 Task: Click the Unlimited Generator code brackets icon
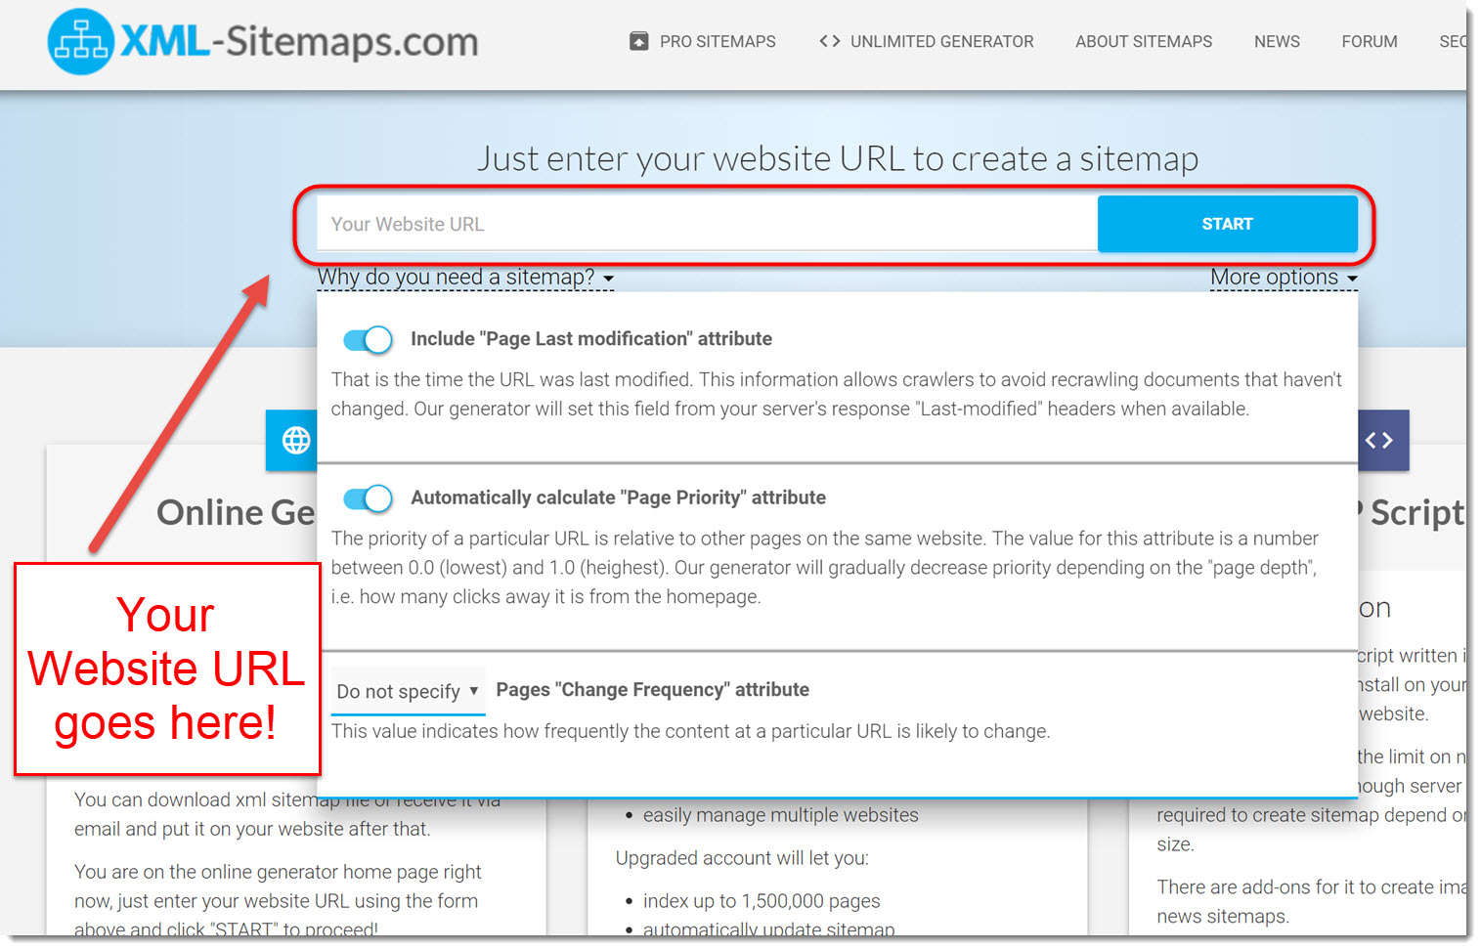(x=829, y=41)
